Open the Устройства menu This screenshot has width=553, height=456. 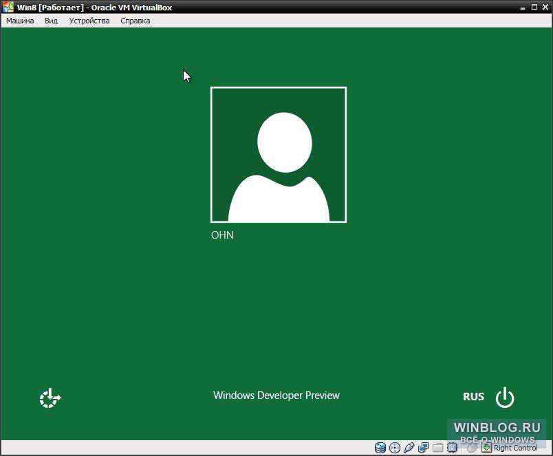pos(89,21)
